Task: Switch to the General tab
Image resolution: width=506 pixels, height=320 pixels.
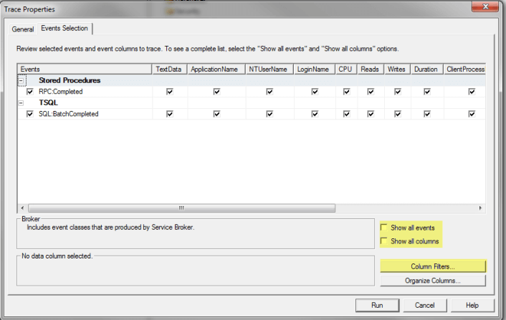Action: coord(23,29)
